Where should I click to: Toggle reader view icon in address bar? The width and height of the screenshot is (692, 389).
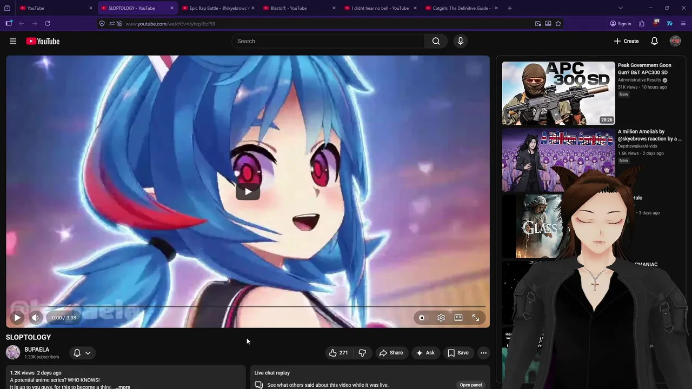(548, 24)
